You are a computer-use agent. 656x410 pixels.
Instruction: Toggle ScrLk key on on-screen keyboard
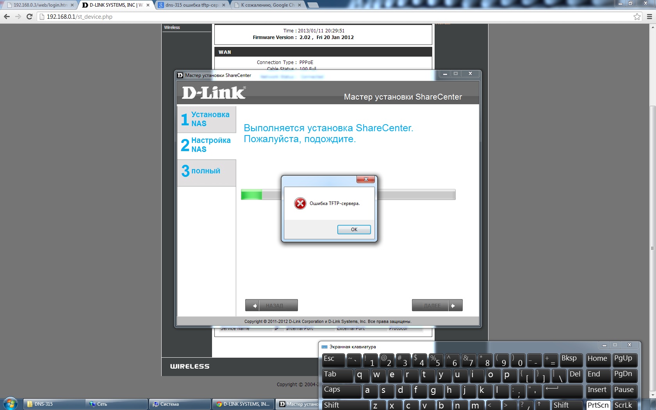pyautogui.click(x=625, y=405)
